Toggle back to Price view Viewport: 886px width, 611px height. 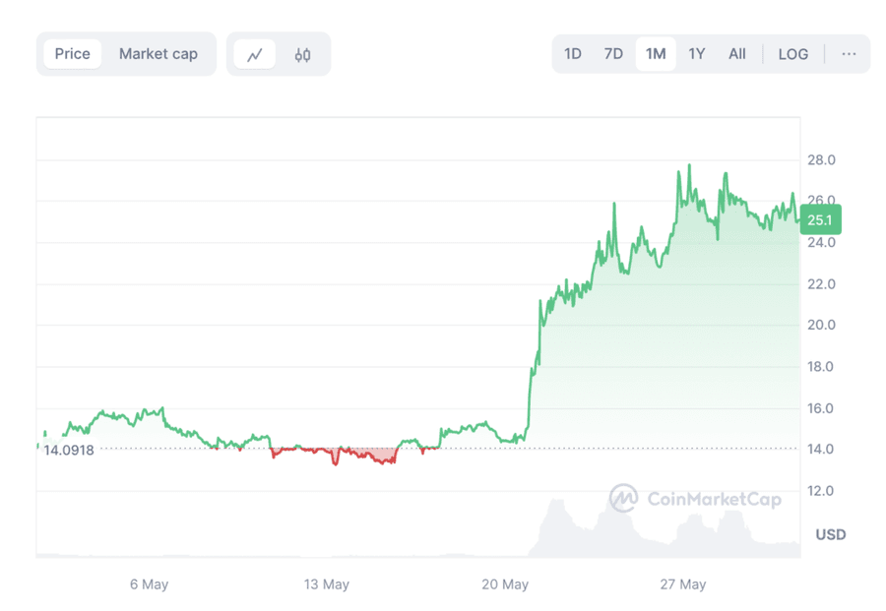click(x=72, y=54)
